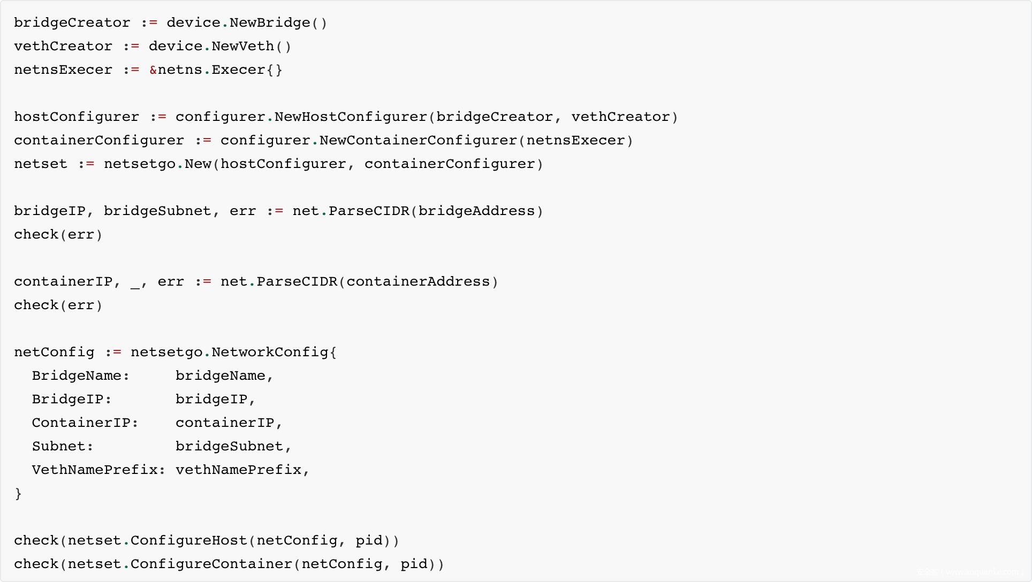Image resolution: width=1032 pixels, height=582 pixels.
Task: Click the NewVeth function call
Action: 242,47
